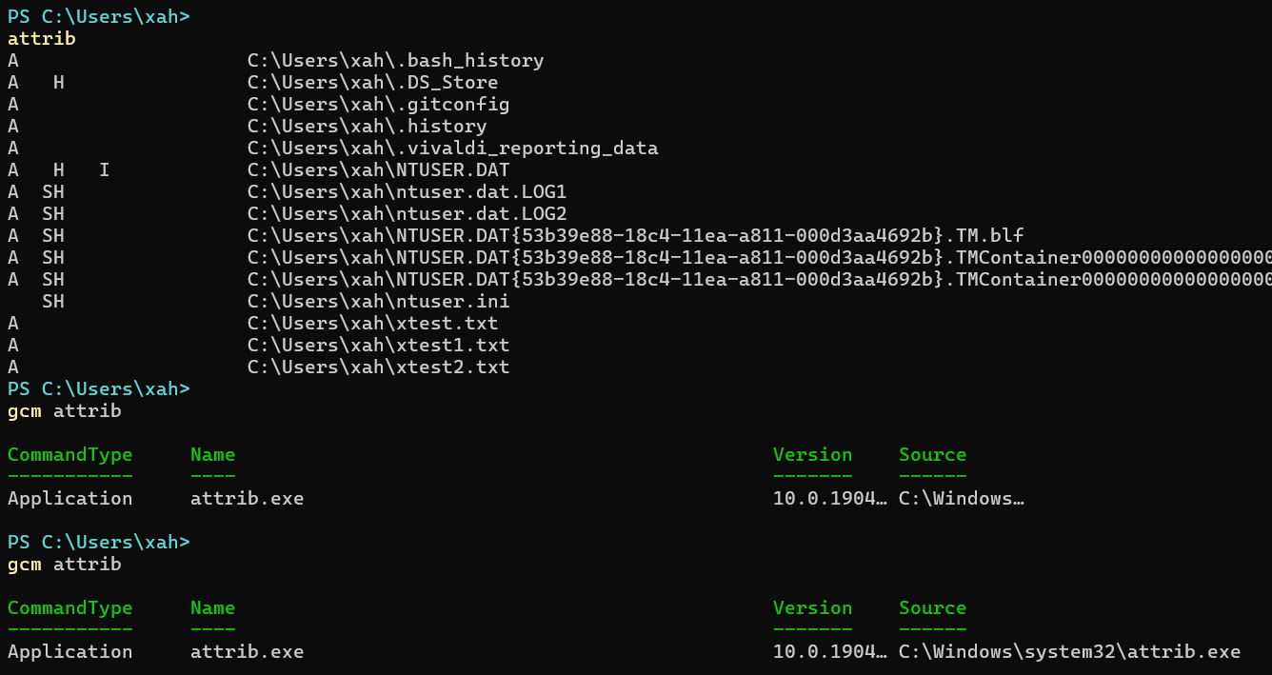This screenshot has height=675, width=1272.
Task: Click the truncated C:\Windows… source value
Action: 961,499
